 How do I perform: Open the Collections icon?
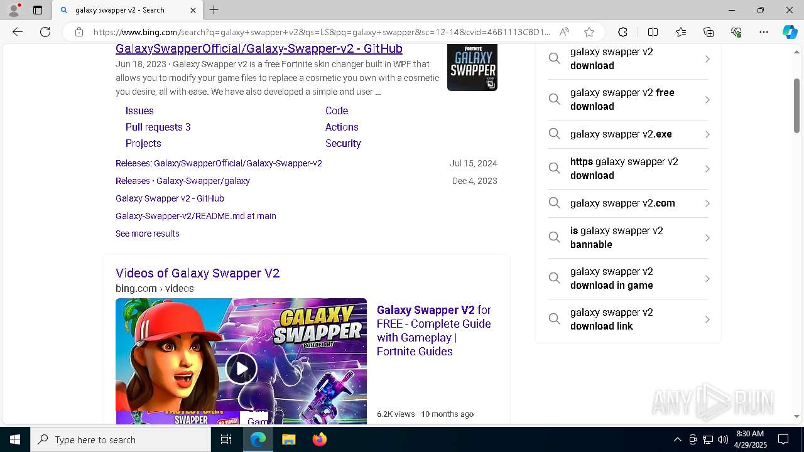point(709,32)
